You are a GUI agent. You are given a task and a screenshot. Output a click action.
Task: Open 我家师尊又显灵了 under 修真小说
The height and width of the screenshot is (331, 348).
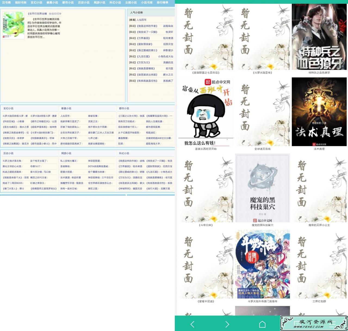[x=70, y=121]
